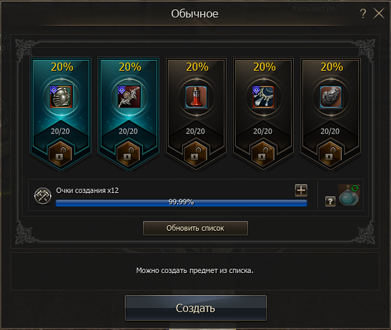Open help for the flask item
Image resolution: width=391 pixels, height=330 pixels.
click(x=330, y=201)
